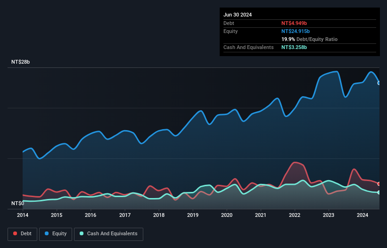Click the Equity row label in tooltip
The width and height of the screenshot is (387, 248).
tap(231, 31)
